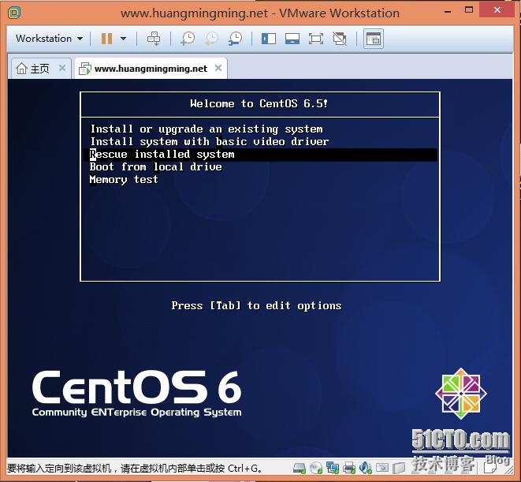Screen dimensions: 521x482
Task: Open the Workstation menu dropdown
Action: click(x=49, y=39)
